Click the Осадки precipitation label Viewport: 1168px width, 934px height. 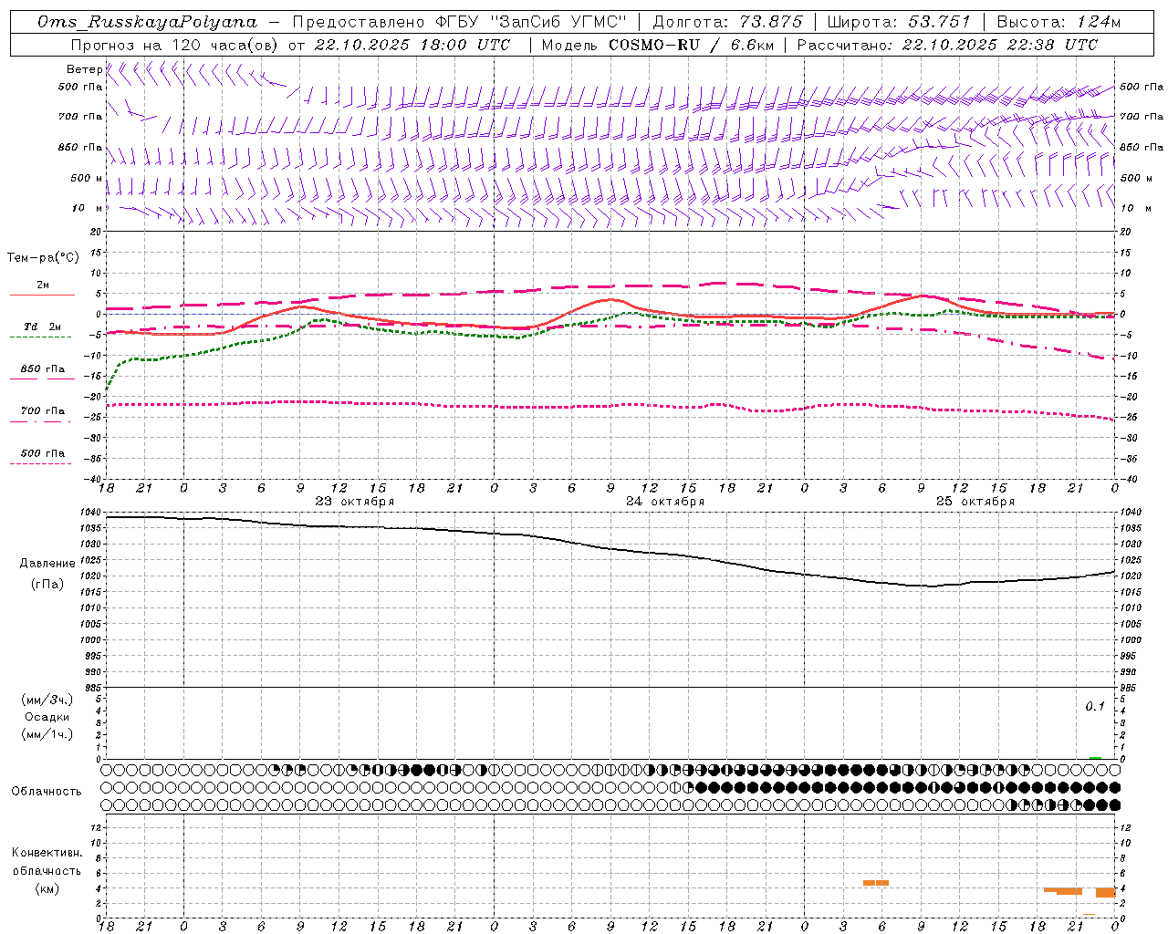pyautogui.click(x=47, y=717)
